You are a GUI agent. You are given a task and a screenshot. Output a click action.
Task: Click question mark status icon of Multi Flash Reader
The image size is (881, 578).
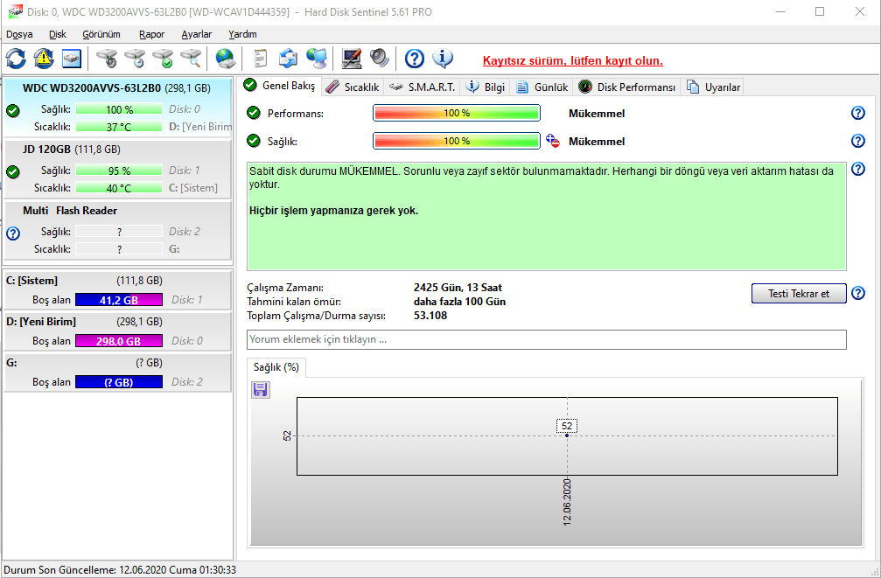click(x=13, y=233)
